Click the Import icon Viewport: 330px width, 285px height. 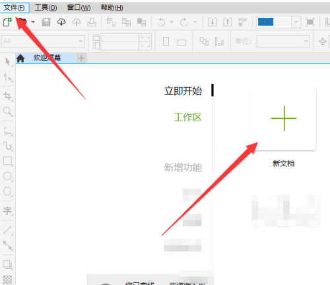[x=213, y=22]
